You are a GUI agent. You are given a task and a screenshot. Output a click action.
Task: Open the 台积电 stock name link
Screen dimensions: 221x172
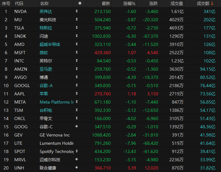46,110
